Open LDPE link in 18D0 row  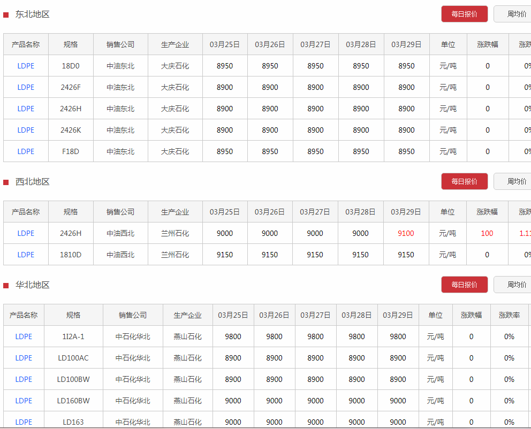point(26,66)
